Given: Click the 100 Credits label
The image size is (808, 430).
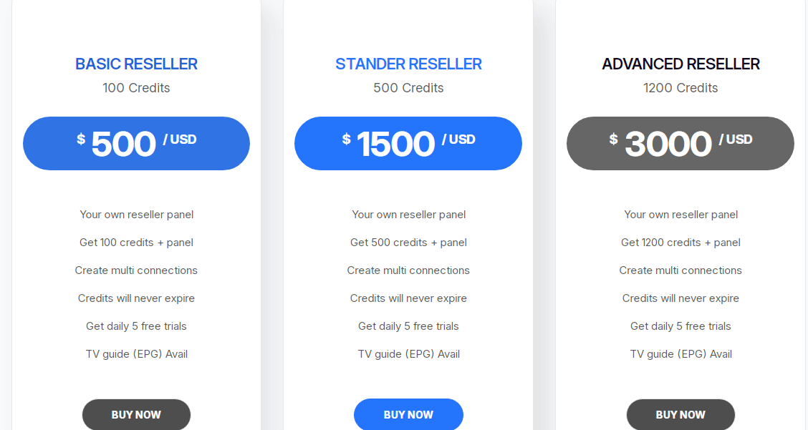Looking at the screenshot, I should coord(136,87).
